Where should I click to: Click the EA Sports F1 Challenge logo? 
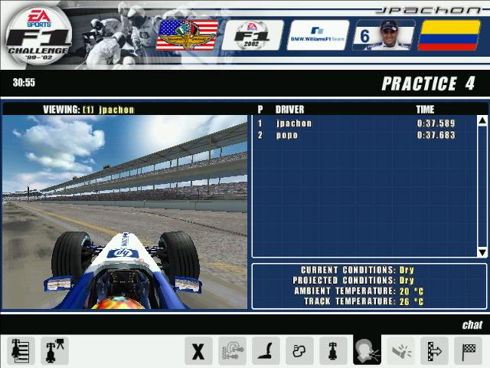coord(39,35)
